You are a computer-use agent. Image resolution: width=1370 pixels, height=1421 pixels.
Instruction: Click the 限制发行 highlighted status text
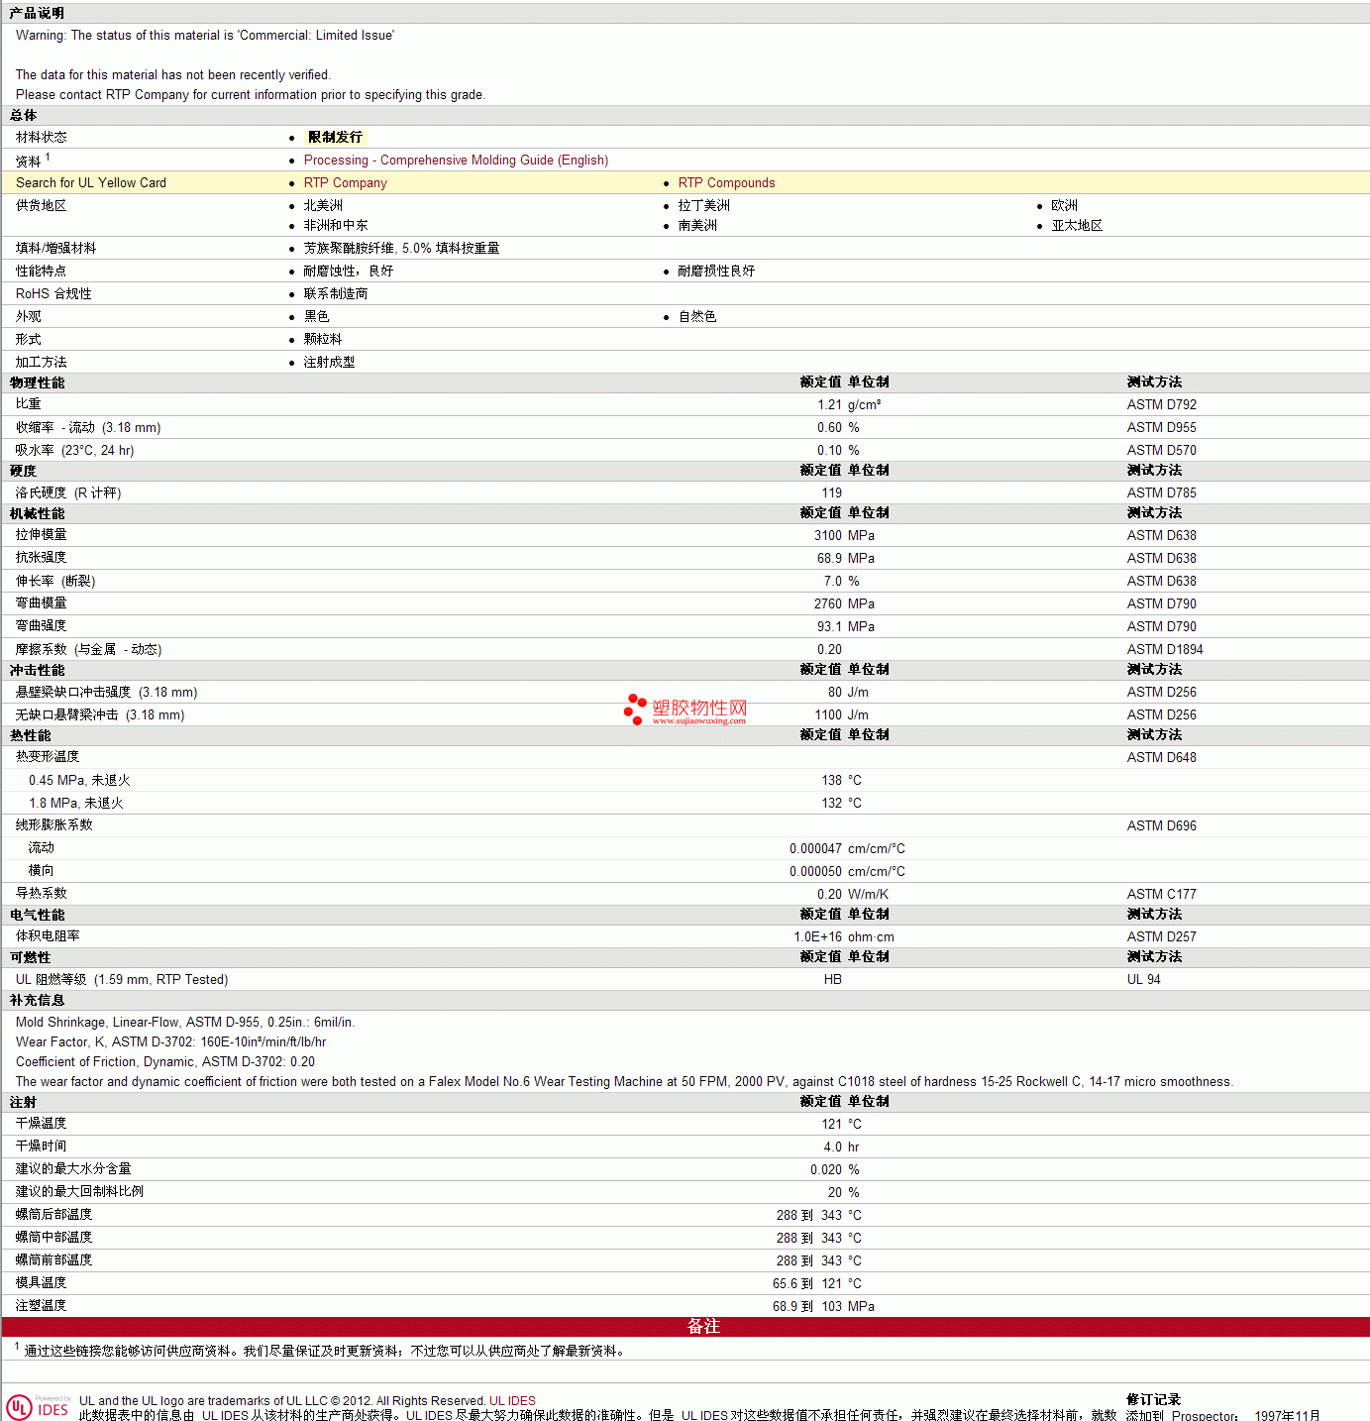click(336, 138)
